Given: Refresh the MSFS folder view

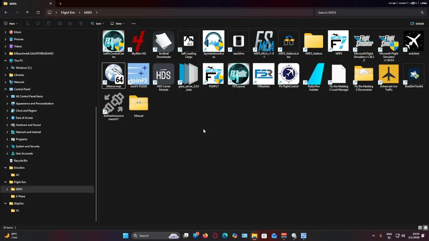Looking at the screenshot, I should point(38,12).
